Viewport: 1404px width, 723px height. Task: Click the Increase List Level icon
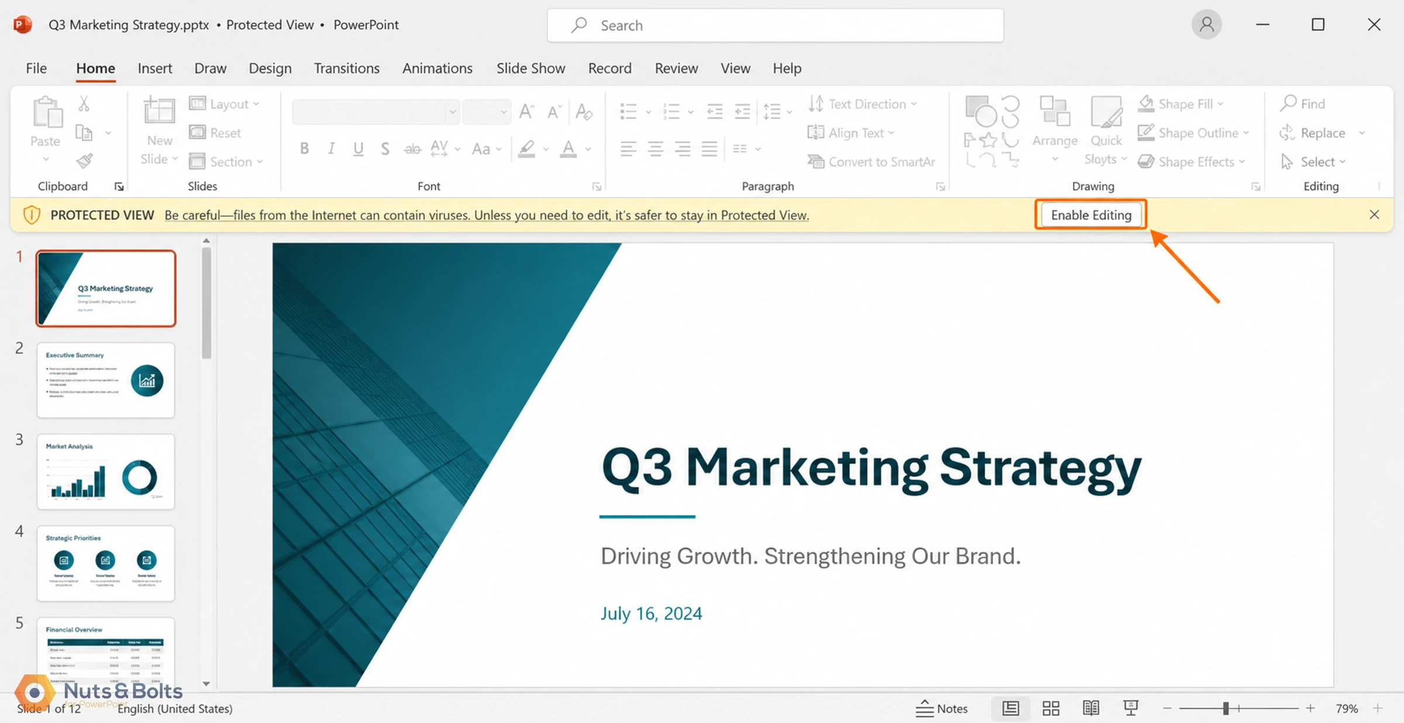742,111
